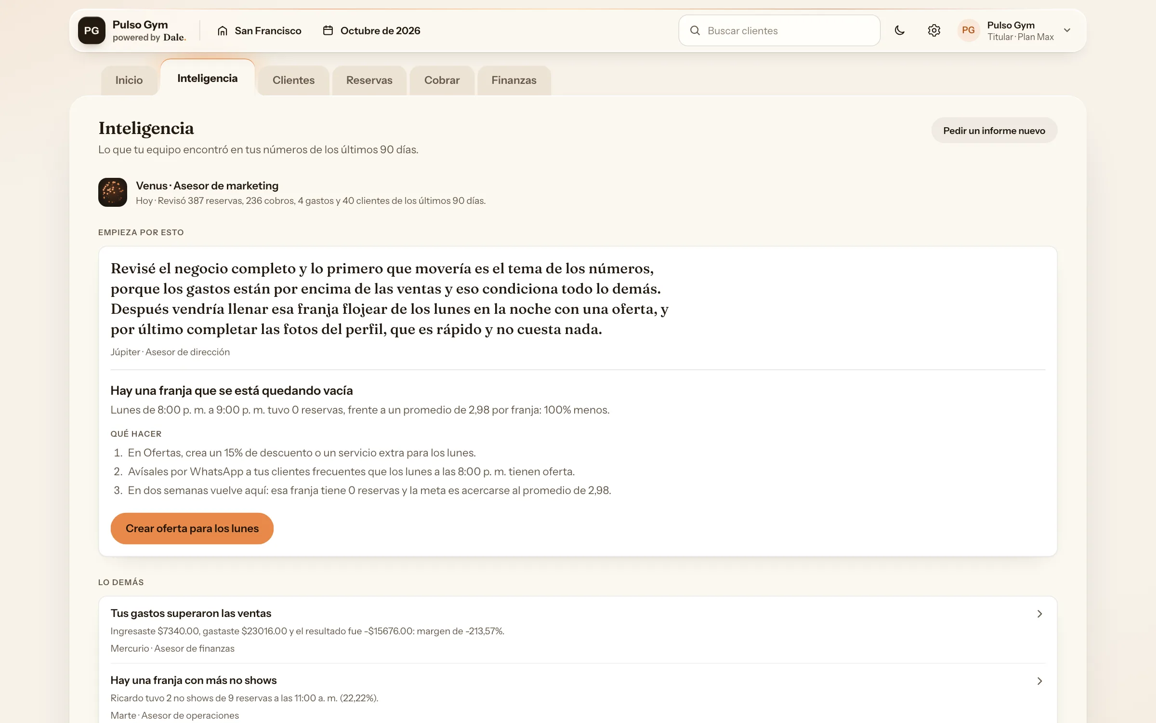The image size is (1156, 723).
Task: Open the San Francisco location selector
Action: (259, 30)
